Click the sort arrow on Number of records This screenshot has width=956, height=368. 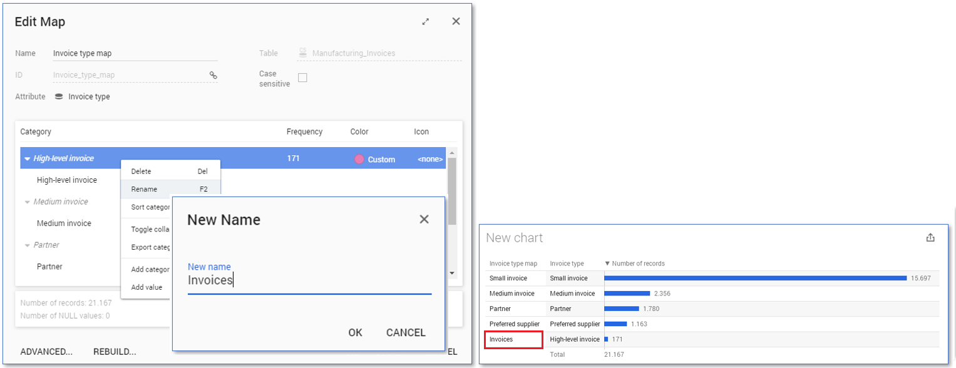(x=607, y=263)
